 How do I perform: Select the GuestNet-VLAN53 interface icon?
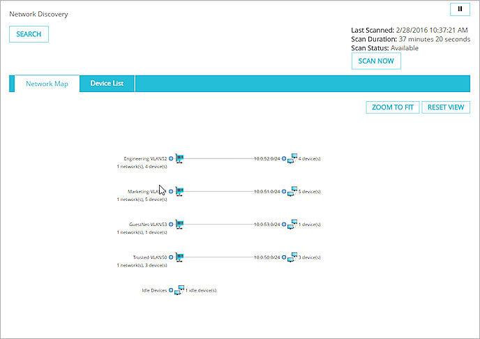179,225
